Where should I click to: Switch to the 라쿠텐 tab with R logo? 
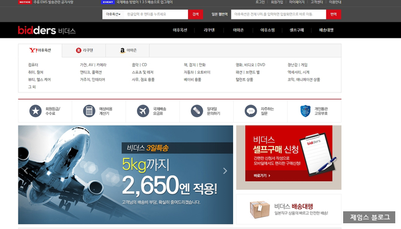click(84, 50)
